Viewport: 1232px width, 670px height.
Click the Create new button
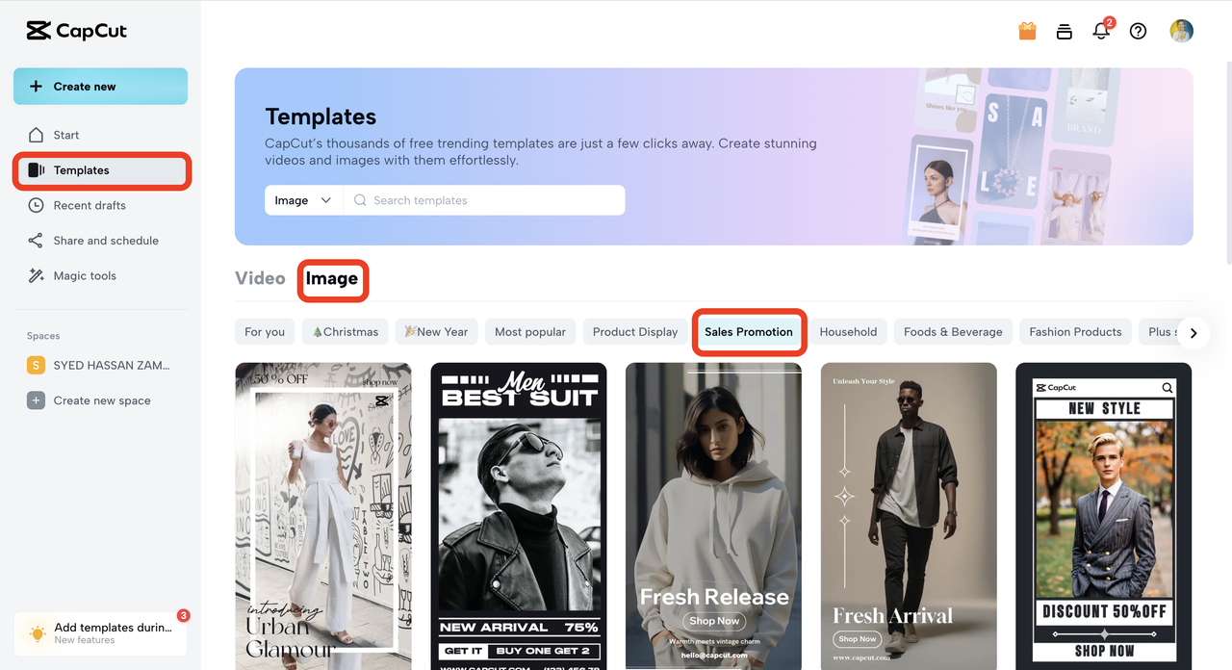coord(100,86)
